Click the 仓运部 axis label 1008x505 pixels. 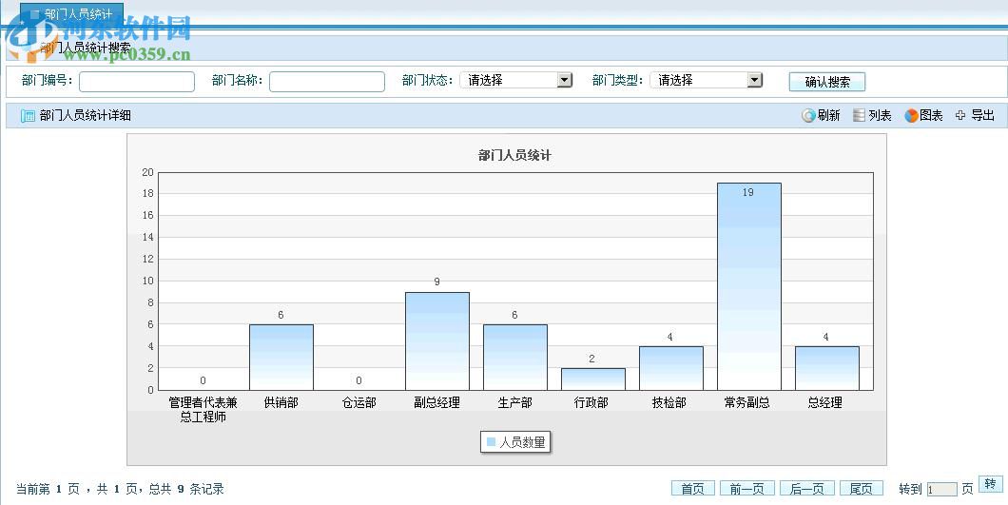click(x=359, y=402)
